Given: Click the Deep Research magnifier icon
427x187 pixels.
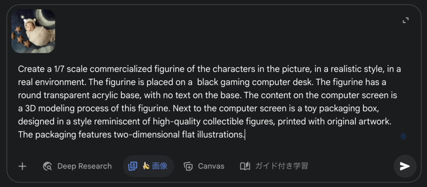Looking at the screenshot, I should (x=47, y=166).
